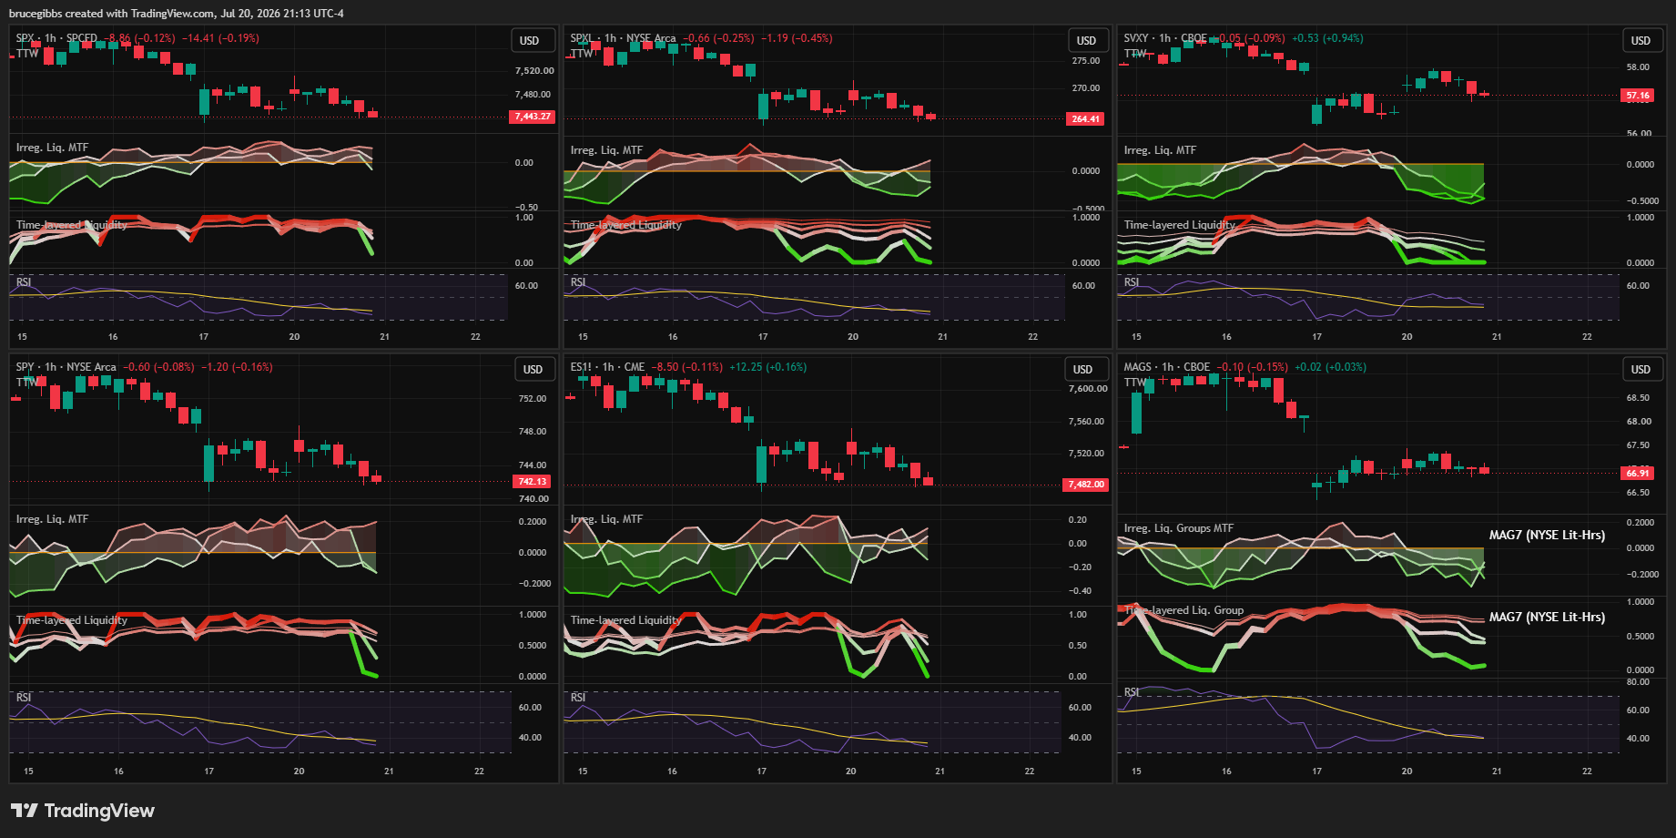The width and height of the screenshot is (1676, 838).
Task: Select 'Time-layered Liq. Group' label in MAGS chart
Action: (x=1184, y=610)
